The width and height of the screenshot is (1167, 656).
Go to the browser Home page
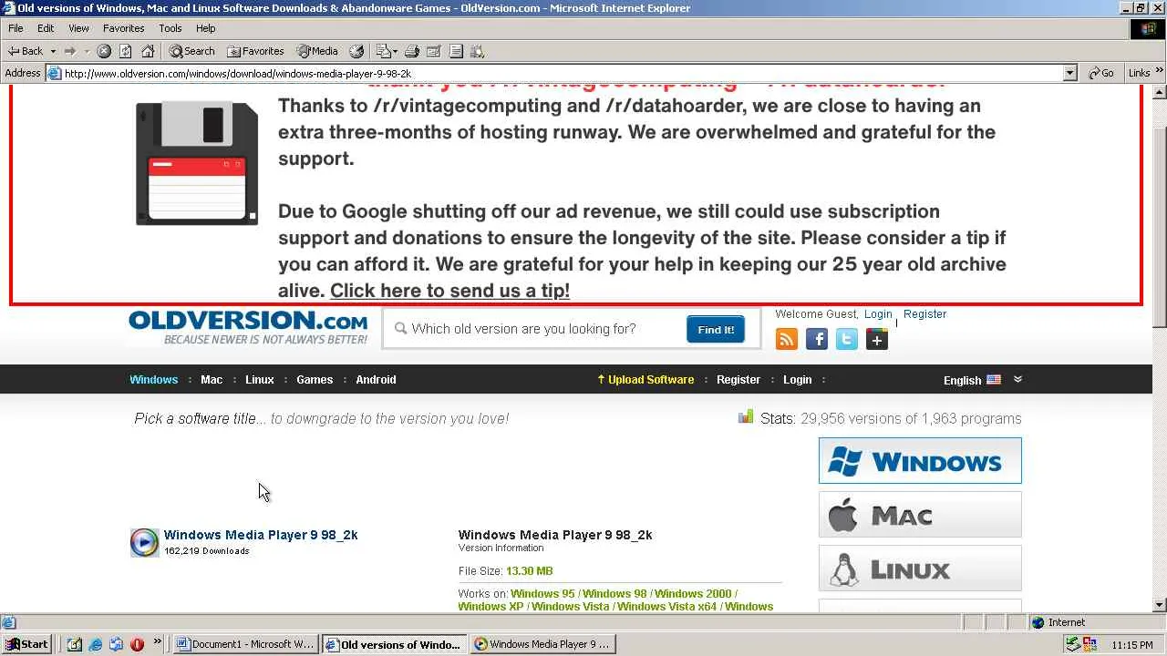click(x=148, y=51)
